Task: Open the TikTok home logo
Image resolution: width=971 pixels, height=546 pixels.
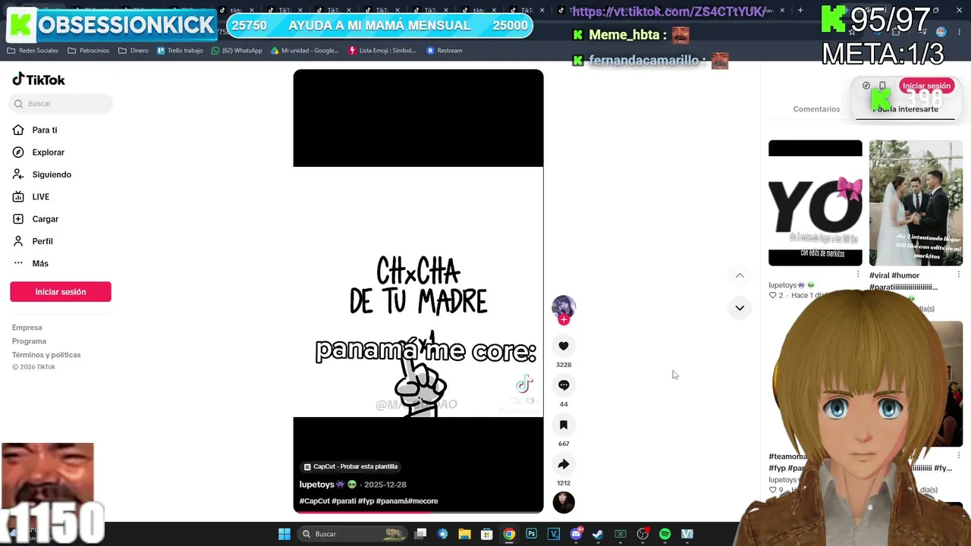Action: pos(39,80)
